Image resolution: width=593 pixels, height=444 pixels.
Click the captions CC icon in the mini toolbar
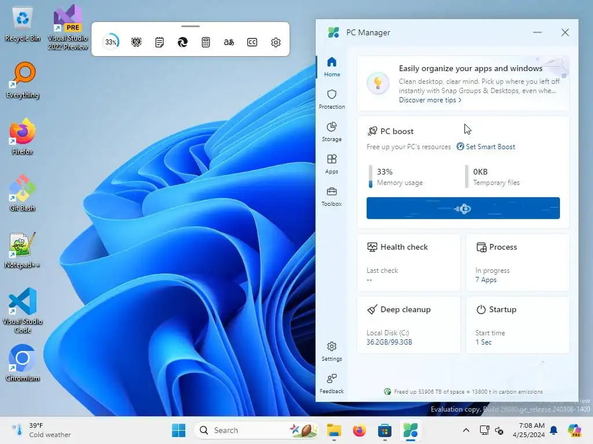252,42
